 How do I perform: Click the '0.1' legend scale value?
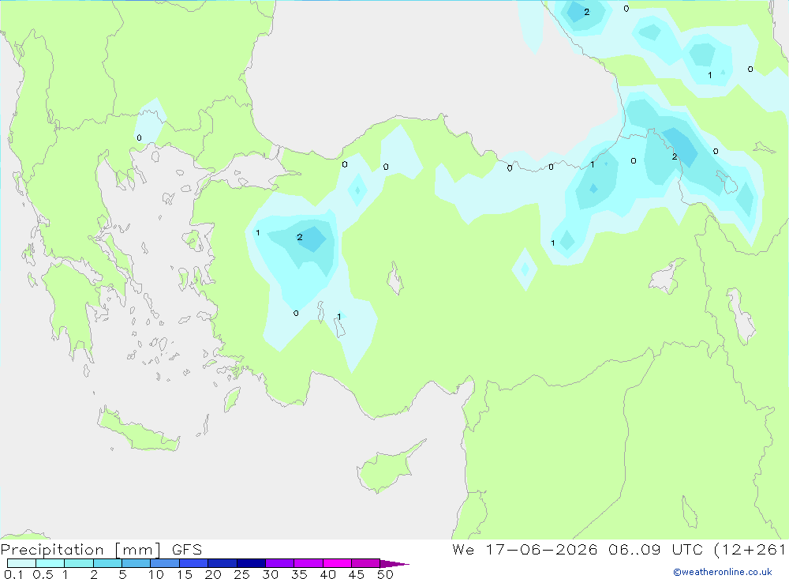(x=13, y=574)
